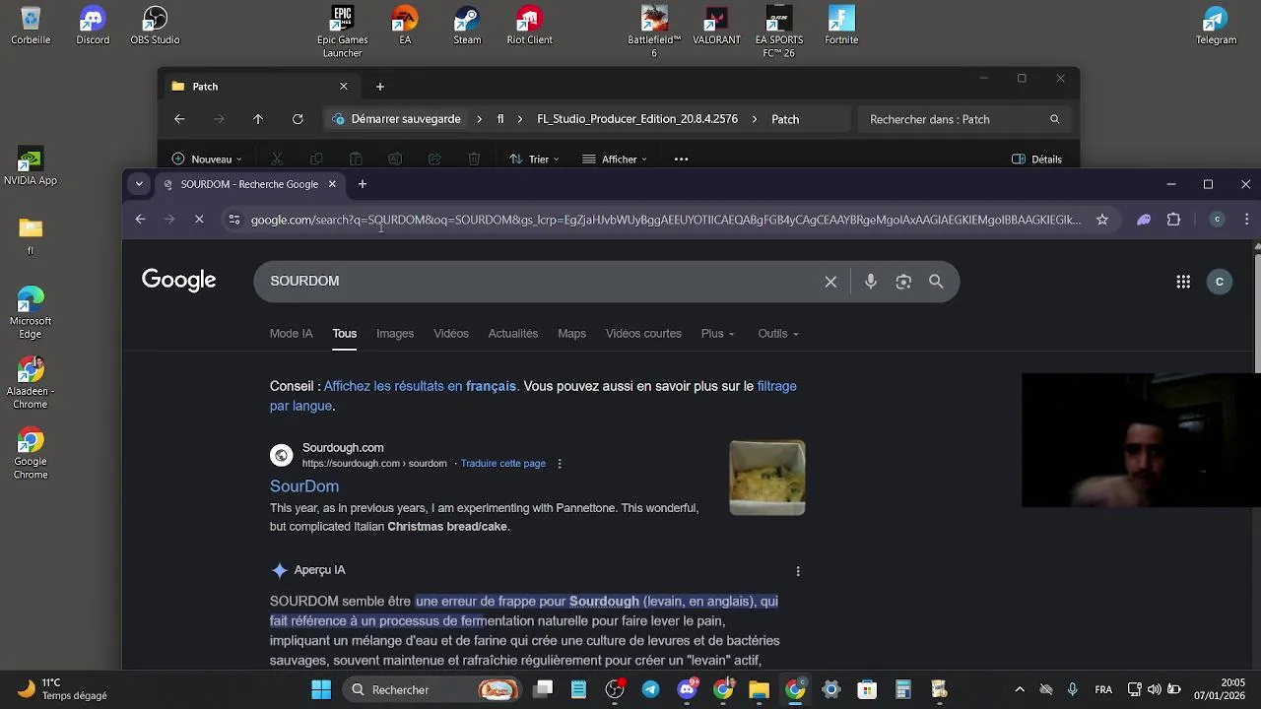Select Steam desktop shortcut
The height and width of the screenshot is (709, 1261).
(467, 27)
